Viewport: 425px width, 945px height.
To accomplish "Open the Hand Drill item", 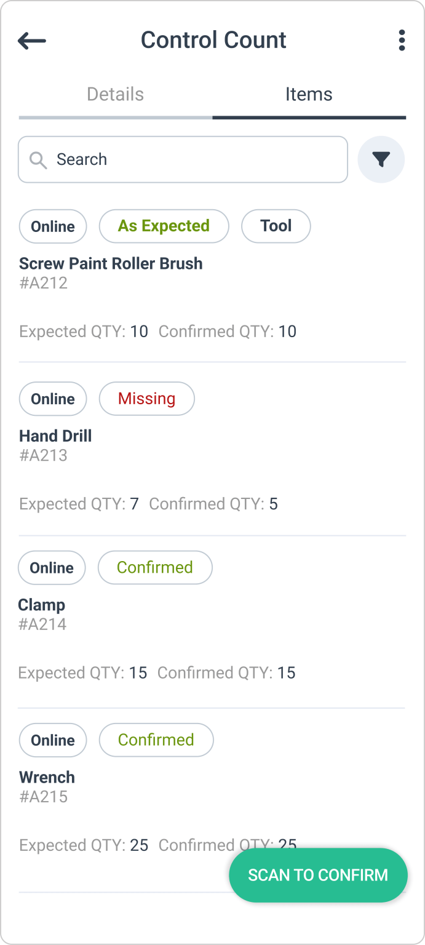I will 55,436.
